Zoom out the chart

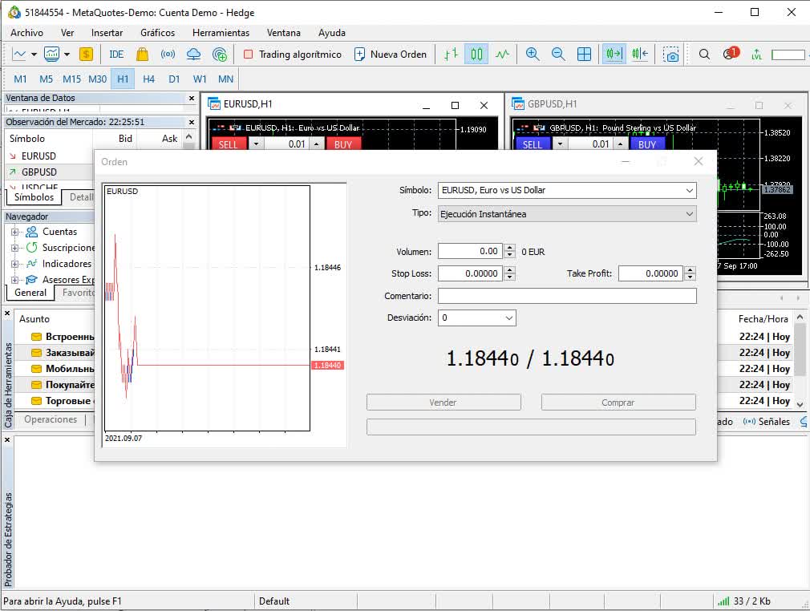[x=558, y=55]
